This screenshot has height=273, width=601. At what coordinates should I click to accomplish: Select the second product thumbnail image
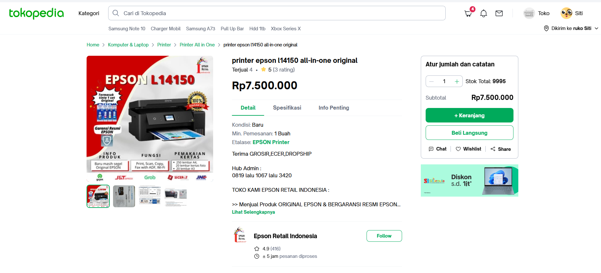coord(124,196)
